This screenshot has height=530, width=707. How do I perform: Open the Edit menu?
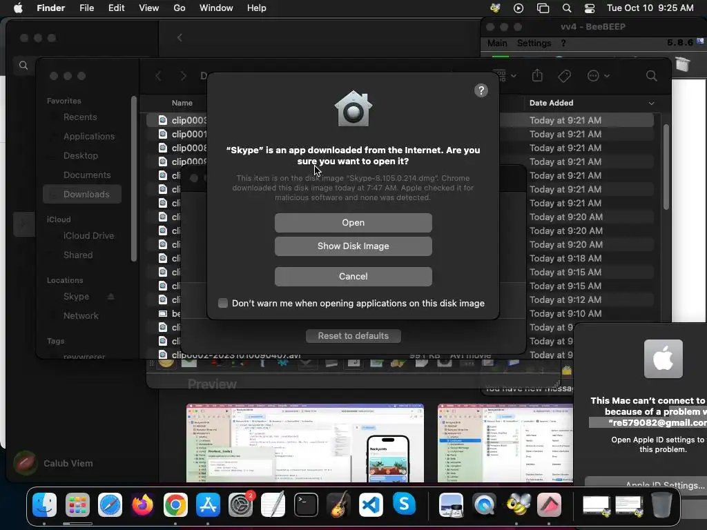116,8
